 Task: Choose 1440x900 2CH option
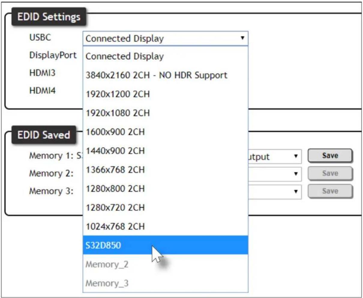pos(165,151)
